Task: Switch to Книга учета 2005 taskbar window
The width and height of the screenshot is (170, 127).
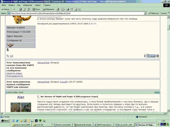Action: coord(21,125)
